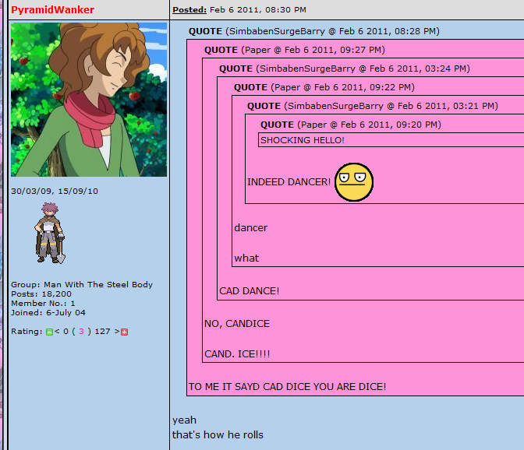
Task: Click quote header SimbabenSurgeBarry 03:24 PM
Action: pos(344,69)
